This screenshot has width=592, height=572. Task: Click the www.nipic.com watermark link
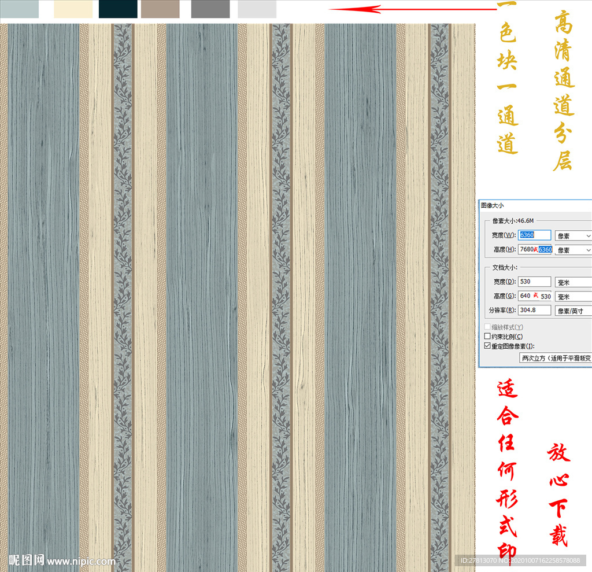(81, 561)
